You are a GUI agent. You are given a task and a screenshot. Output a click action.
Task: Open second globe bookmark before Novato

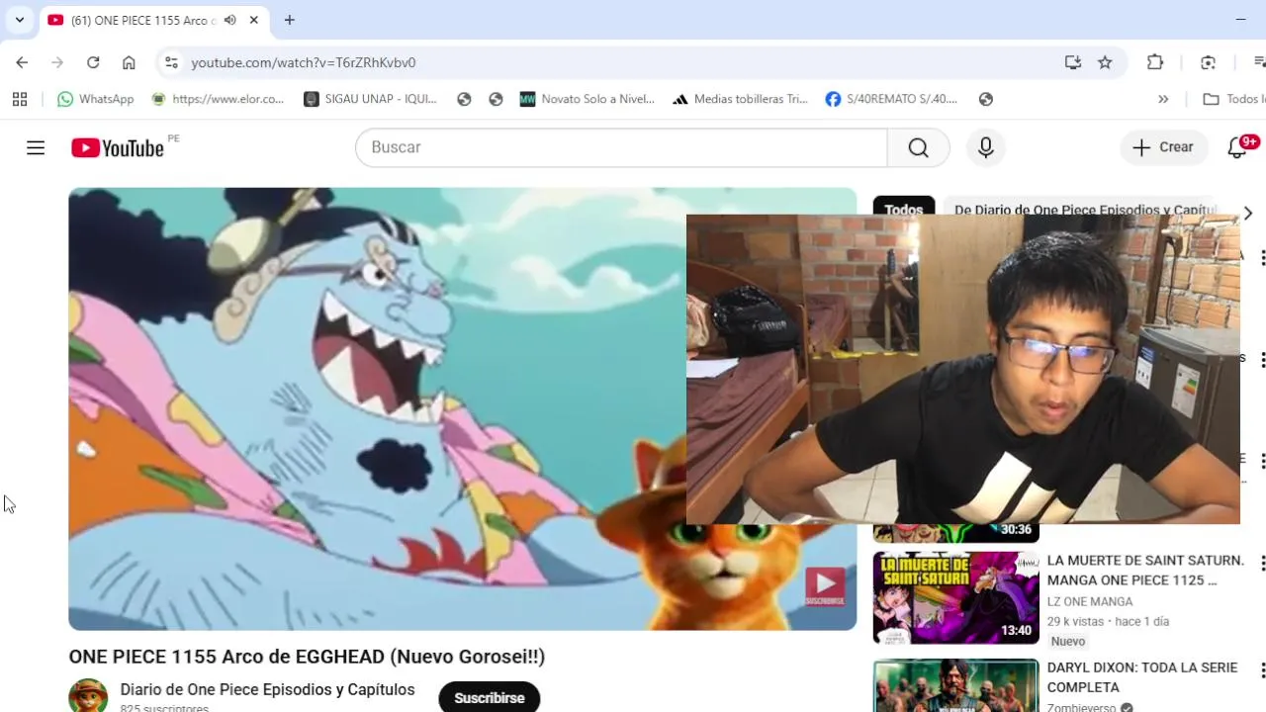pyautogui.click(x=496, y=99)
